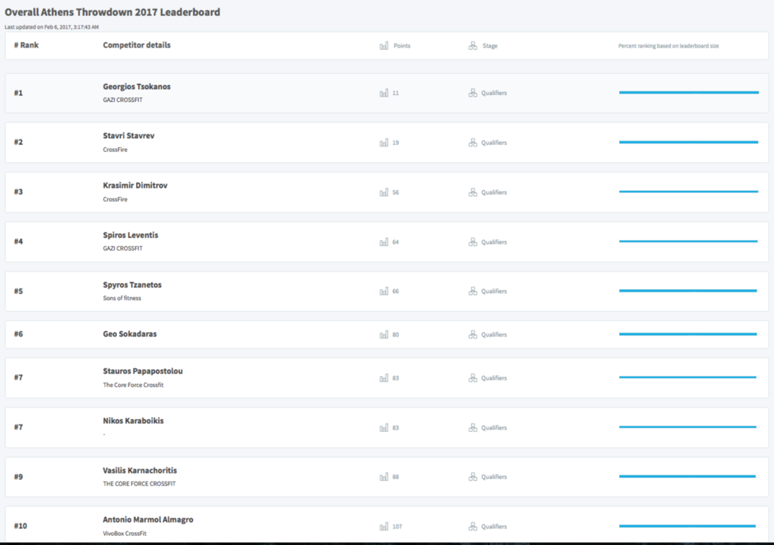Click the stage icon in Nikos Karaboikis row
Screen dimensions: 774x545
[x=472, y=428]
